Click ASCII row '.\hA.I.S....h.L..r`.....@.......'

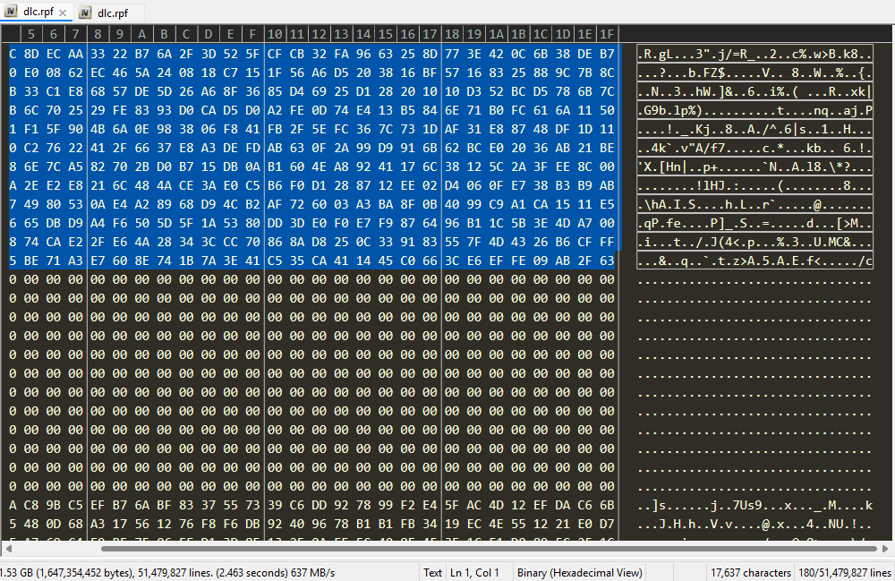click(754, 204)
